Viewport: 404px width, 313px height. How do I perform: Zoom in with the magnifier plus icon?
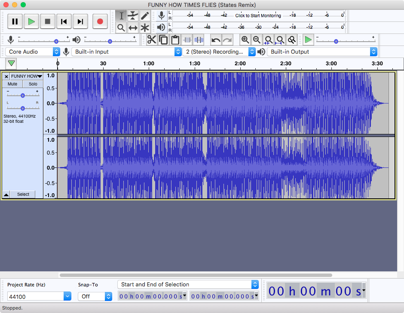(245, 40)
